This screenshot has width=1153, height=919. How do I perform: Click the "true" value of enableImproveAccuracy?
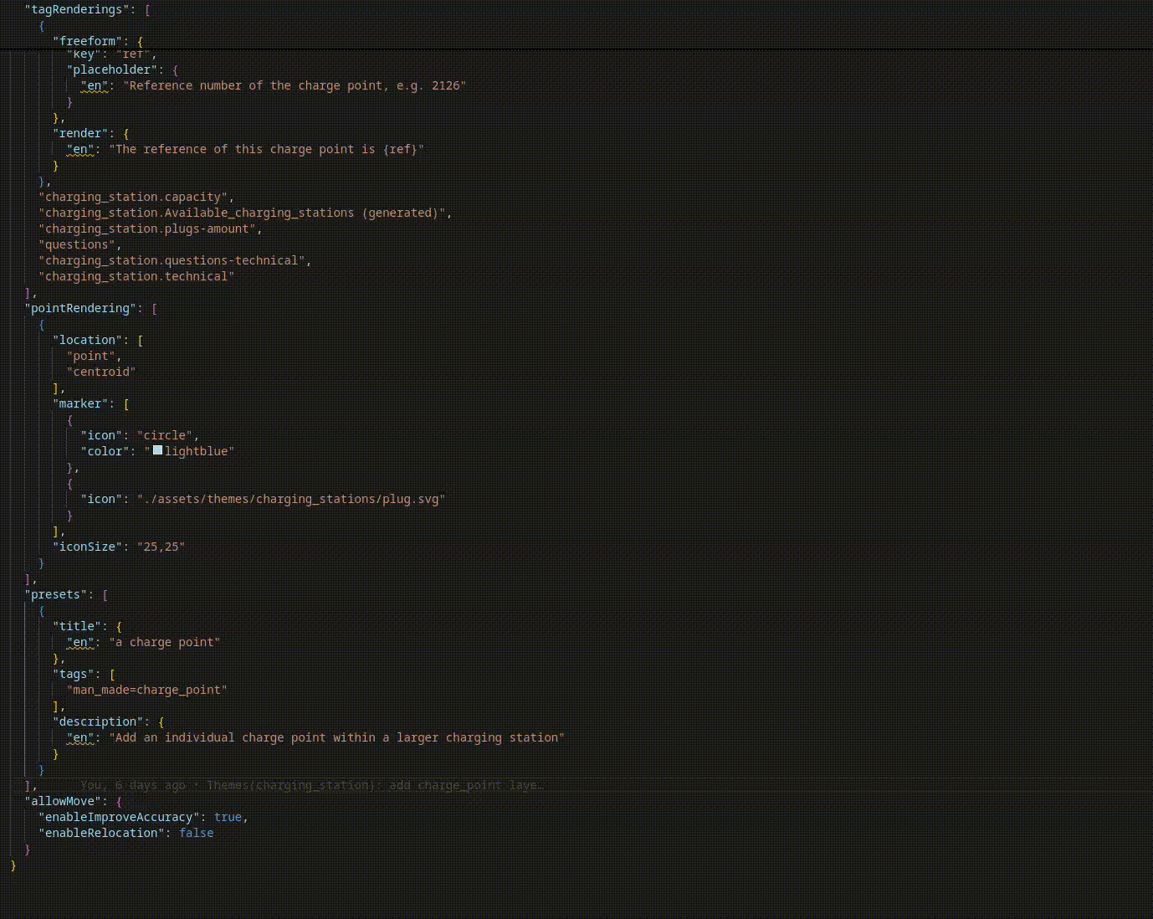228,817
